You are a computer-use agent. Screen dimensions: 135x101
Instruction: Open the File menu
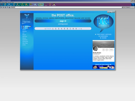(1, 2)
